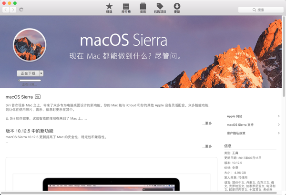Click the 正在计算... status text
Viewport: 286px width, 195px height.
(30, 84)
